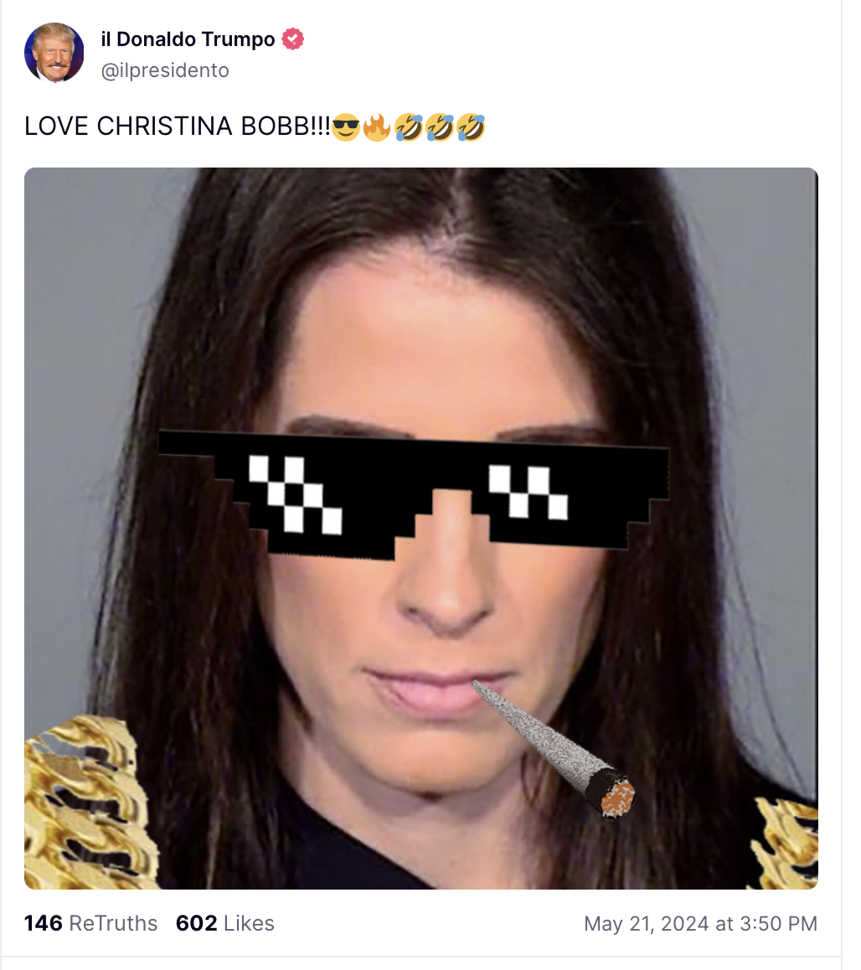Click the gold chain at bottom-left

click(x=88, y=802)
